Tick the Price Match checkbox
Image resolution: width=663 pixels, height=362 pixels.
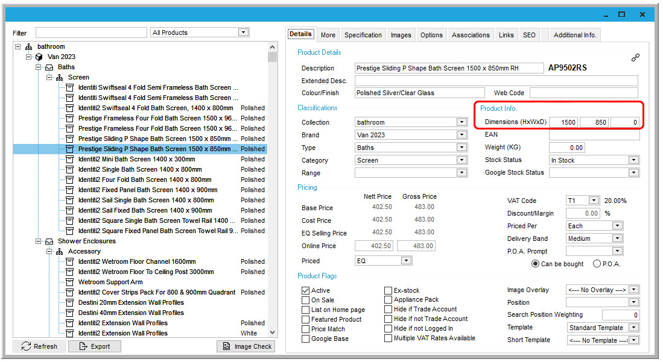point(305,329)
